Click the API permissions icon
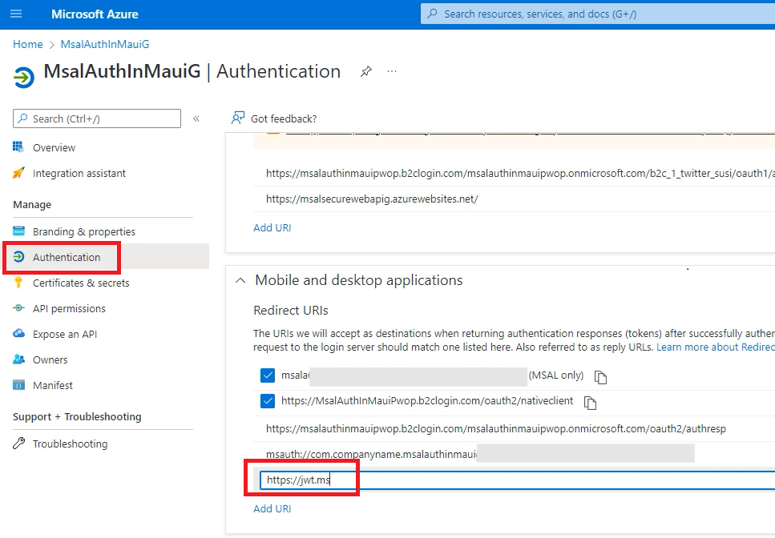 [18, 308]
